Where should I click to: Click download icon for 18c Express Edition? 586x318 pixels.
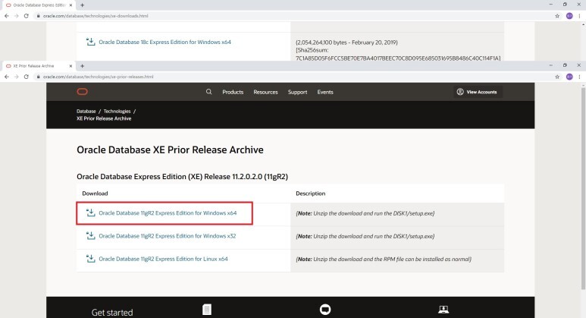(91, 42)
